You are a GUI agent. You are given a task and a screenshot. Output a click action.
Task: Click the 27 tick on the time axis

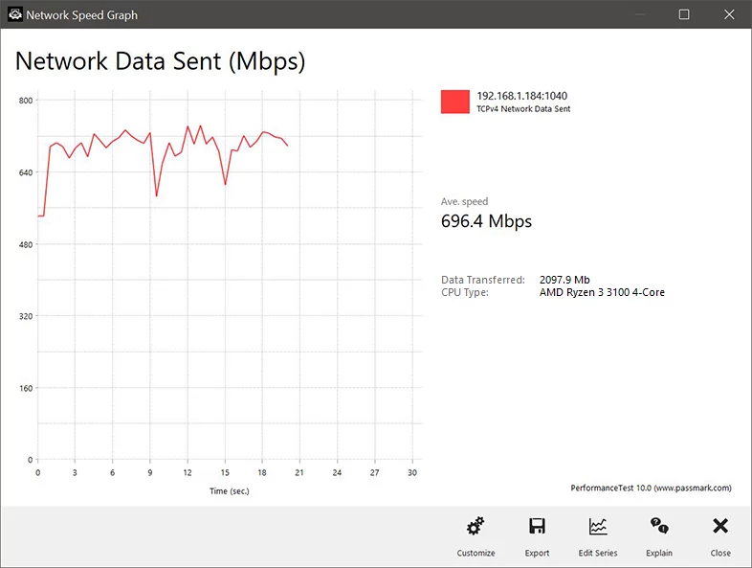click(374, 472)
